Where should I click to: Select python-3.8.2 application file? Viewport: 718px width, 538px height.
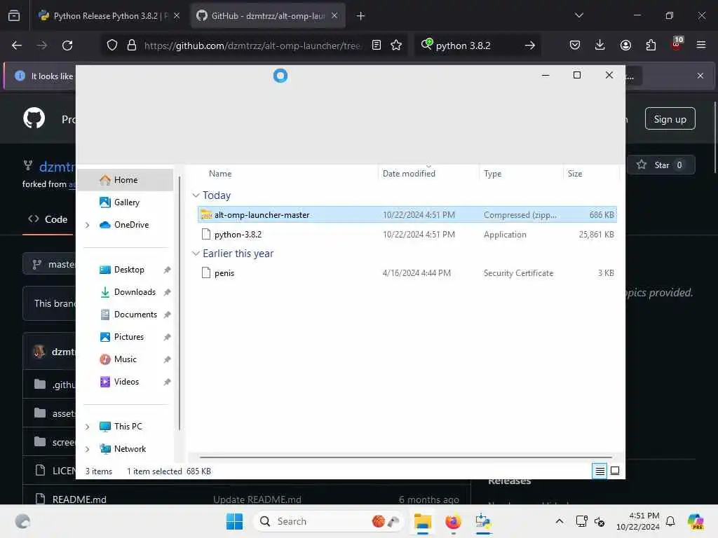tap(407, 235)
